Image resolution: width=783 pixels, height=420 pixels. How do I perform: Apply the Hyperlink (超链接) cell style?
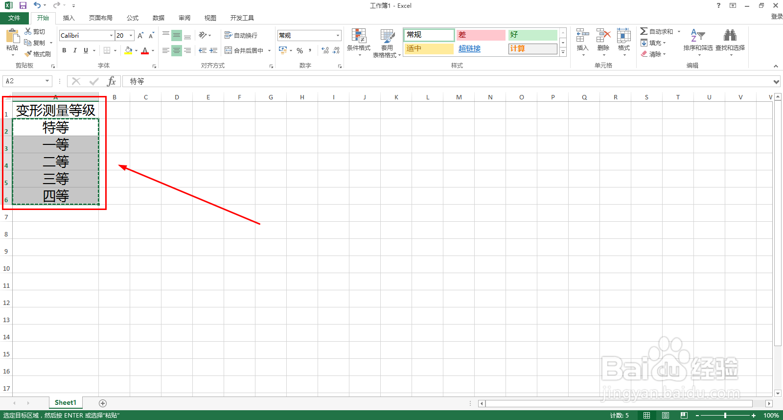(481, 48)
